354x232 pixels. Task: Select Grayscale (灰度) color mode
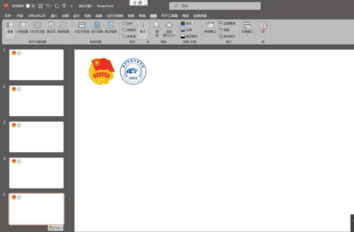coord(187,30)
